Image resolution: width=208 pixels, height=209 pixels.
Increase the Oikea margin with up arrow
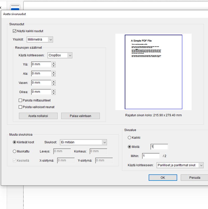(53, 91)
